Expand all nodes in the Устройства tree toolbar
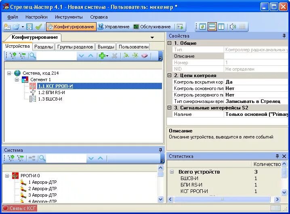Image resolution: width=290 pixels, height=214 pixels. pyautogui.click(x=13, y=55)
